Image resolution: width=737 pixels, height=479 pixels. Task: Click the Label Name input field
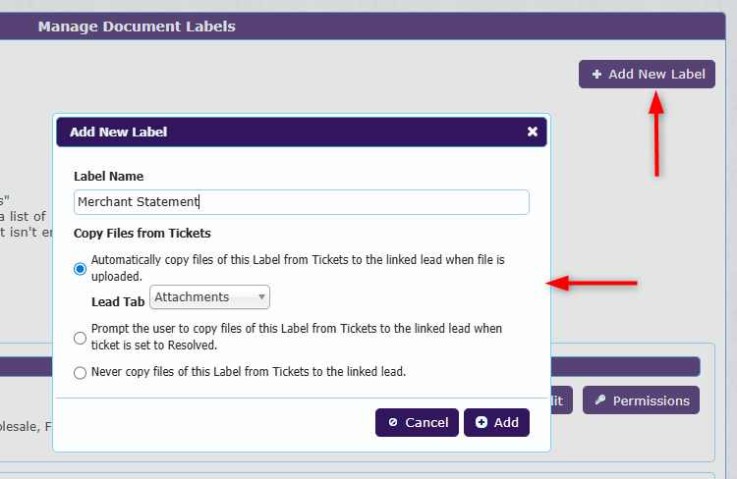coord(302,202)
